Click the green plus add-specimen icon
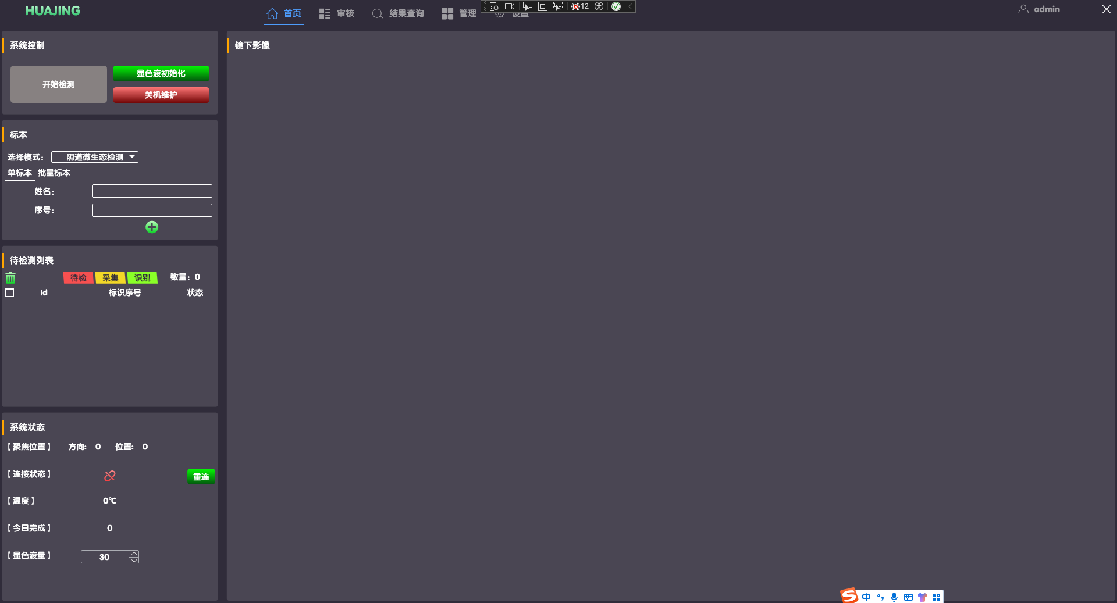 (x=152, y=227)
